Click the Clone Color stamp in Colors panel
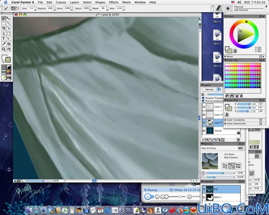The image size is (269, 215). click(x=235, y=51)
